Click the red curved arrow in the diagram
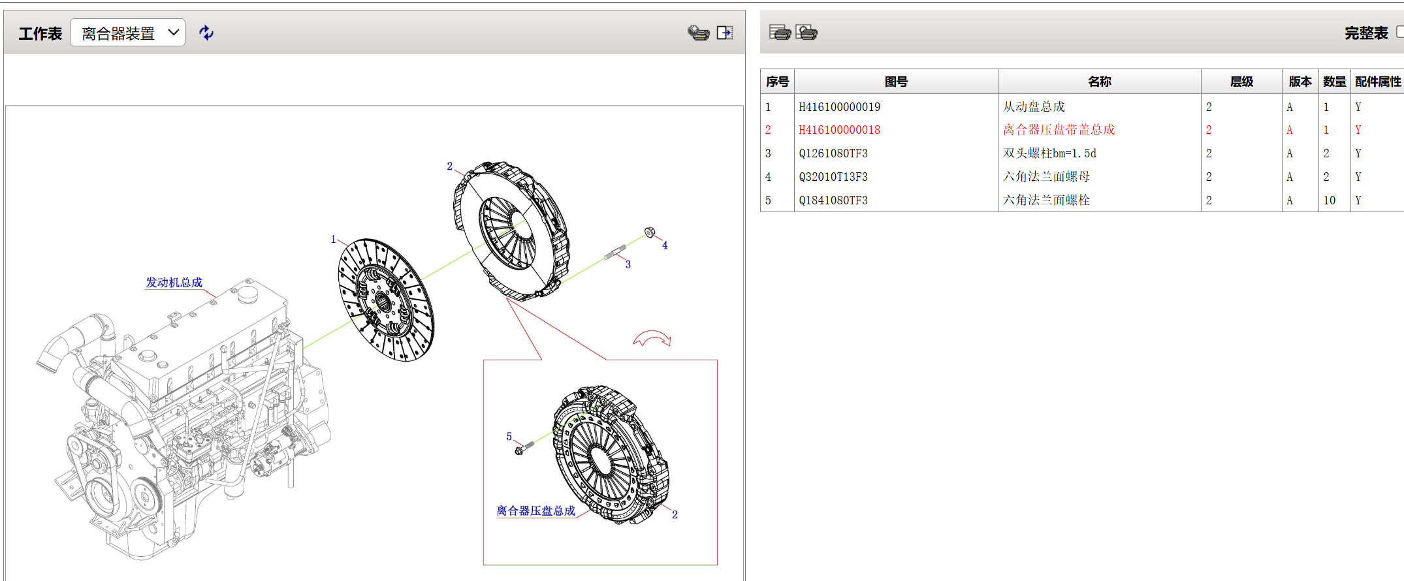Image resolution: width=1404 pixels, height=581 pixels. pos(652,339)
